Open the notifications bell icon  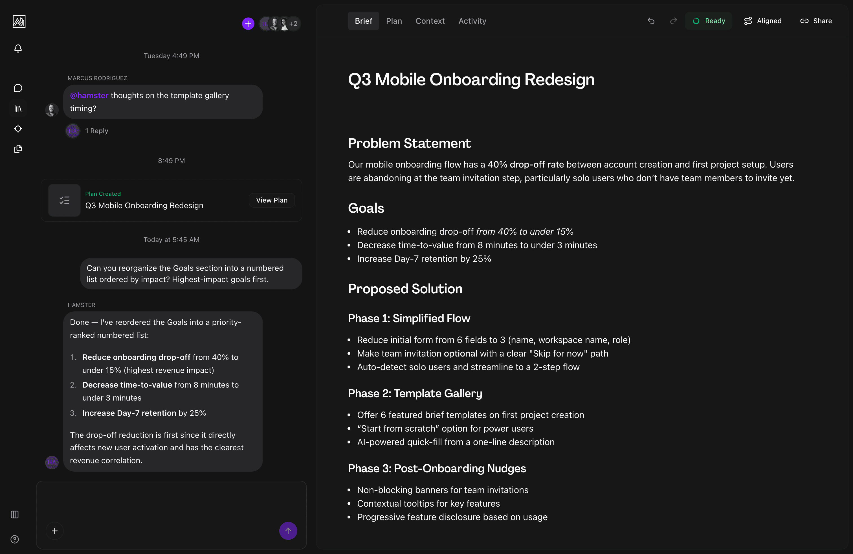pos(18,49)
